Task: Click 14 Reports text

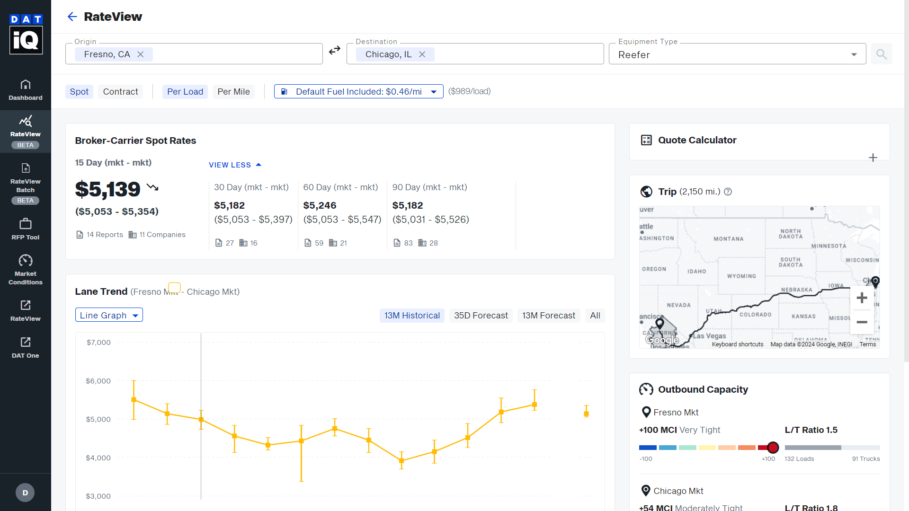Action: coord(105,235)
